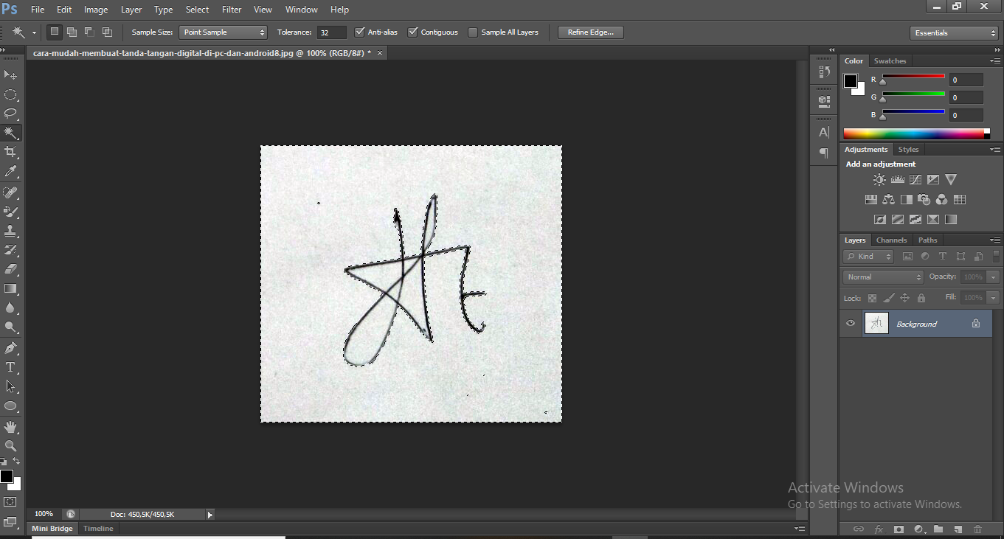
Task: Switch to the Channels tab
Action: point(891,240)
